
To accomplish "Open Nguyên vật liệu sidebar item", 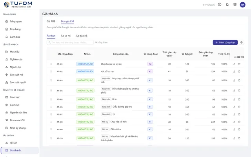I will 20,113.
